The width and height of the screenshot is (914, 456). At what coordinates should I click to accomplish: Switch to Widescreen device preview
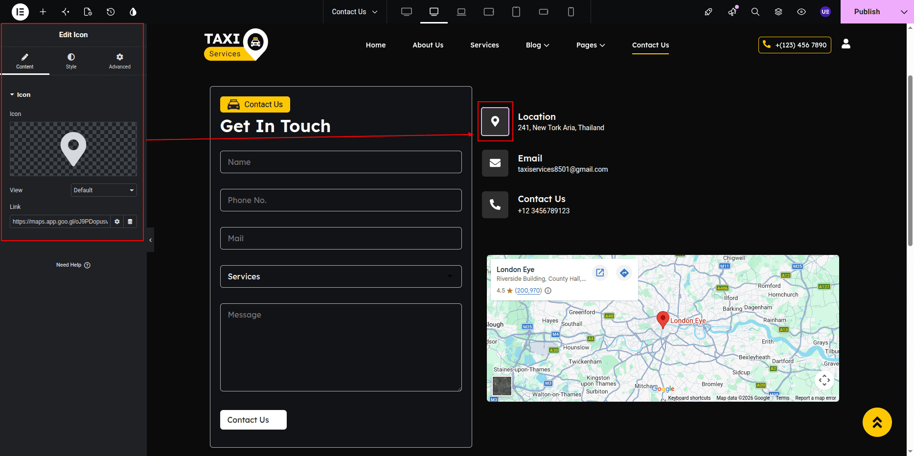(407, 12)
